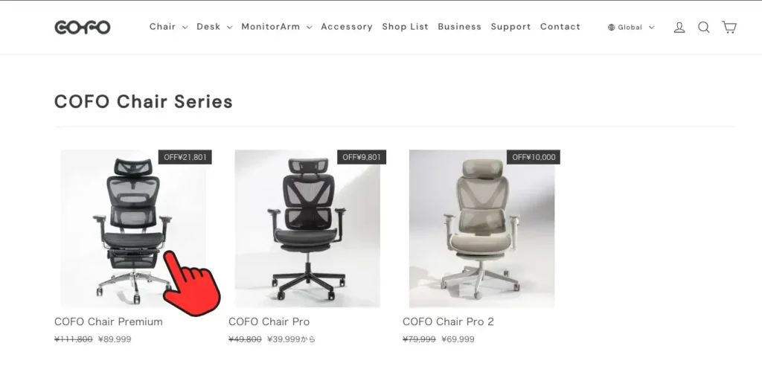Open the Support page

[510, 27]
